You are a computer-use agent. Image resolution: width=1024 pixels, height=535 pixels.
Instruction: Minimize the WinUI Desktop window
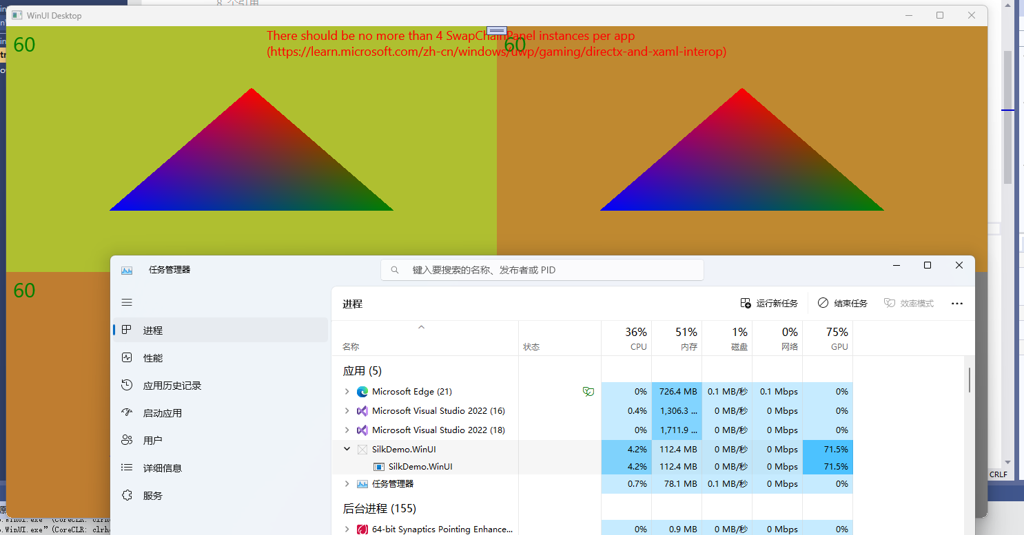[x=908, y=15]
